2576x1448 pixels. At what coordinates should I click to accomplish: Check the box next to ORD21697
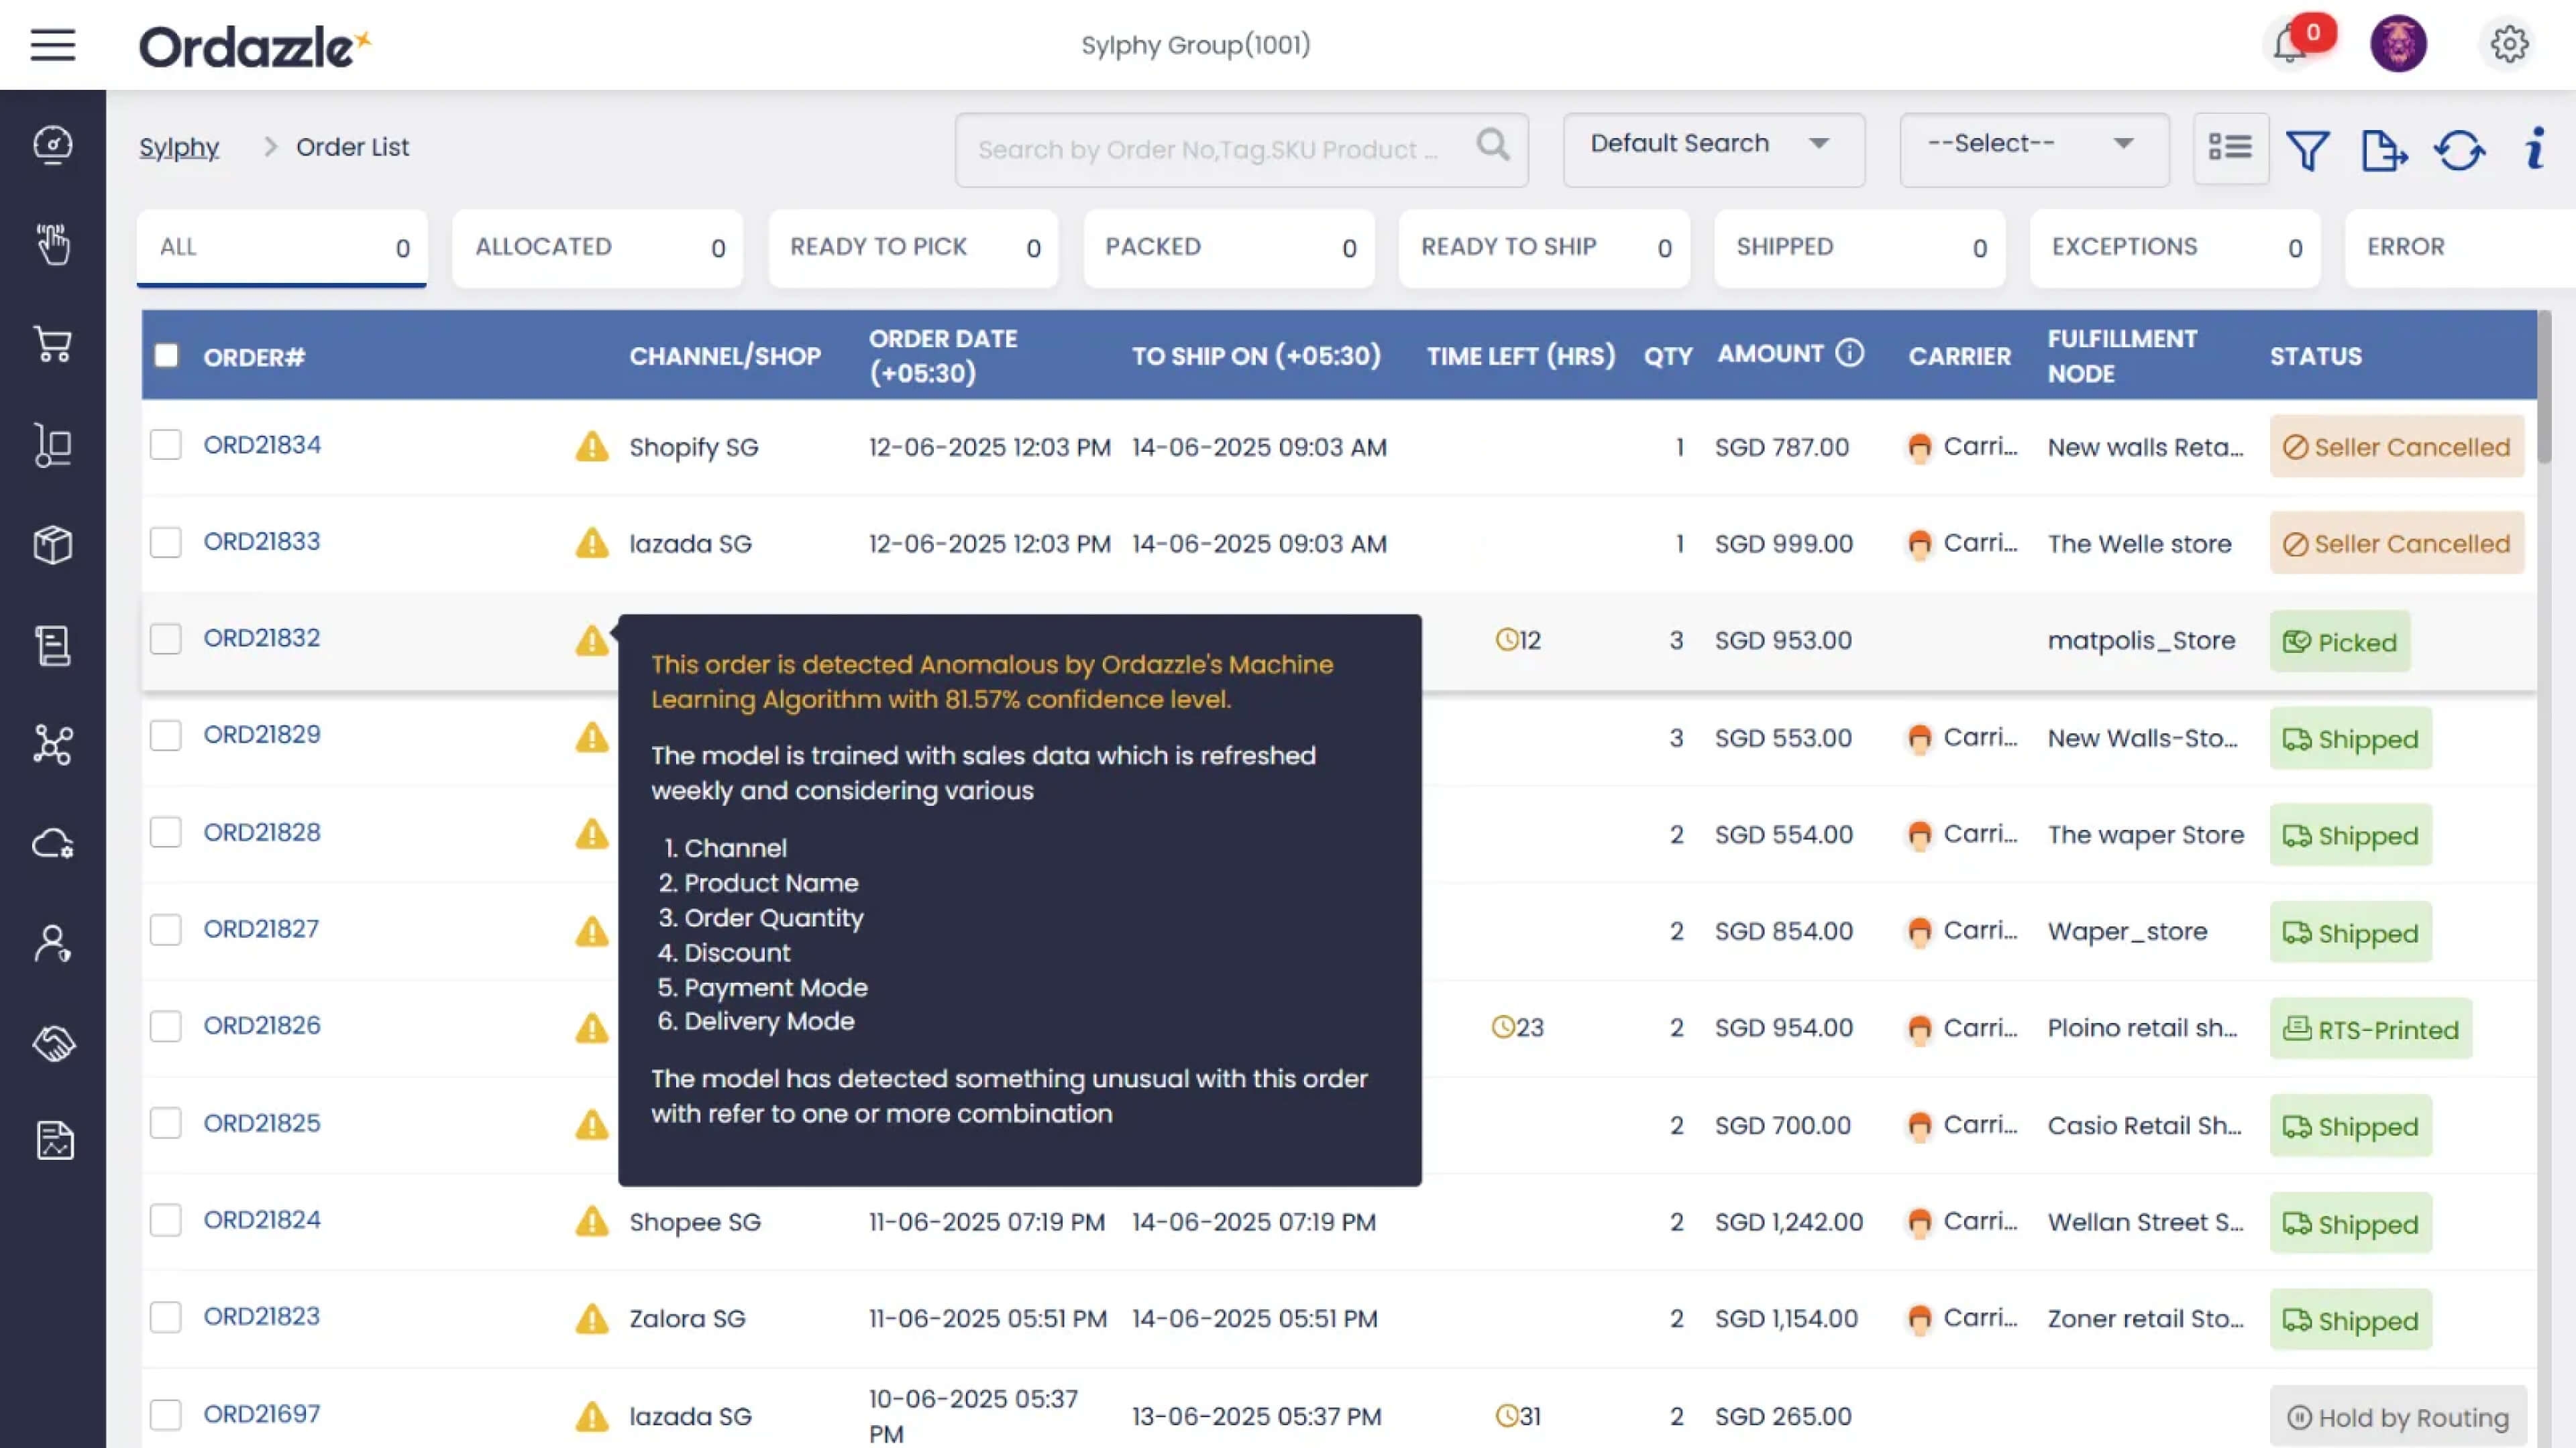[165, 1415]
